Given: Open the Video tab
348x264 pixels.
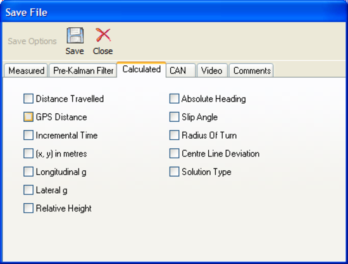Looking at the screenshot, I should click(x=212, y=71).
